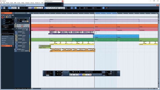Select the Object Selection arrow tool
This screenshot has width=160, height=90.
pos(45,8)
